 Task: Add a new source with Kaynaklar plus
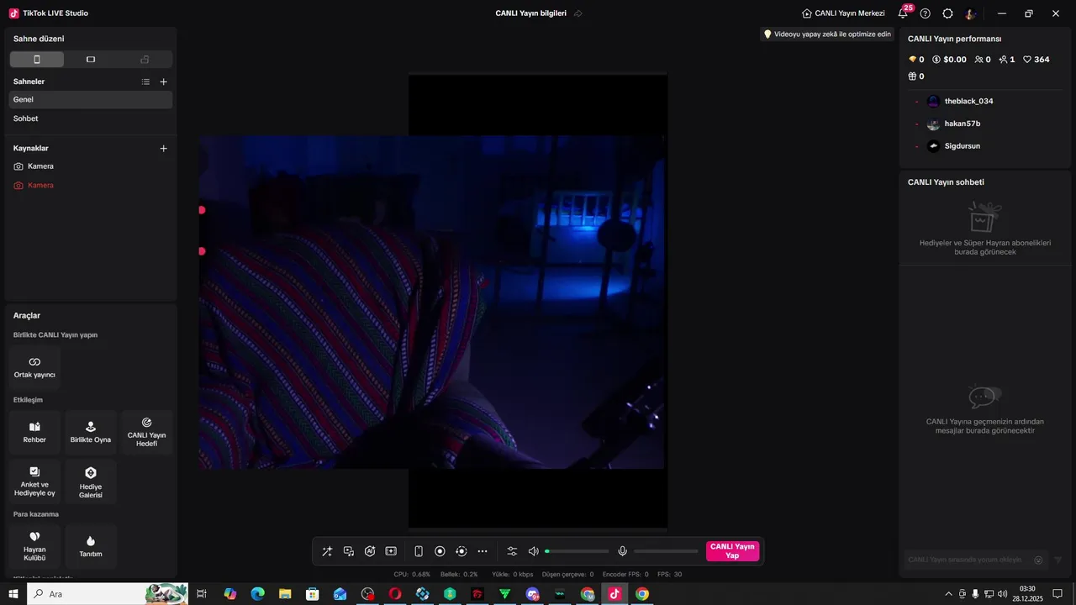(164, 148)
